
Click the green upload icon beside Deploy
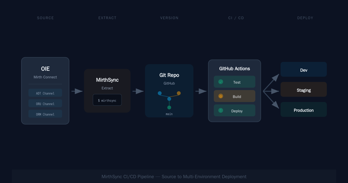[221, 110]
